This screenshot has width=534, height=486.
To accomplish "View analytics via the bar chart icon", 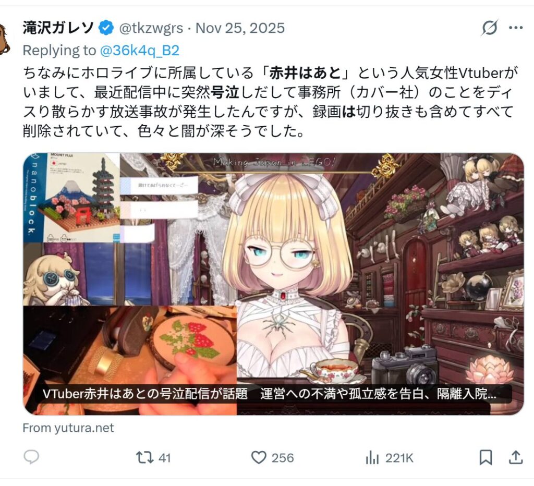I will coord(372,457).
